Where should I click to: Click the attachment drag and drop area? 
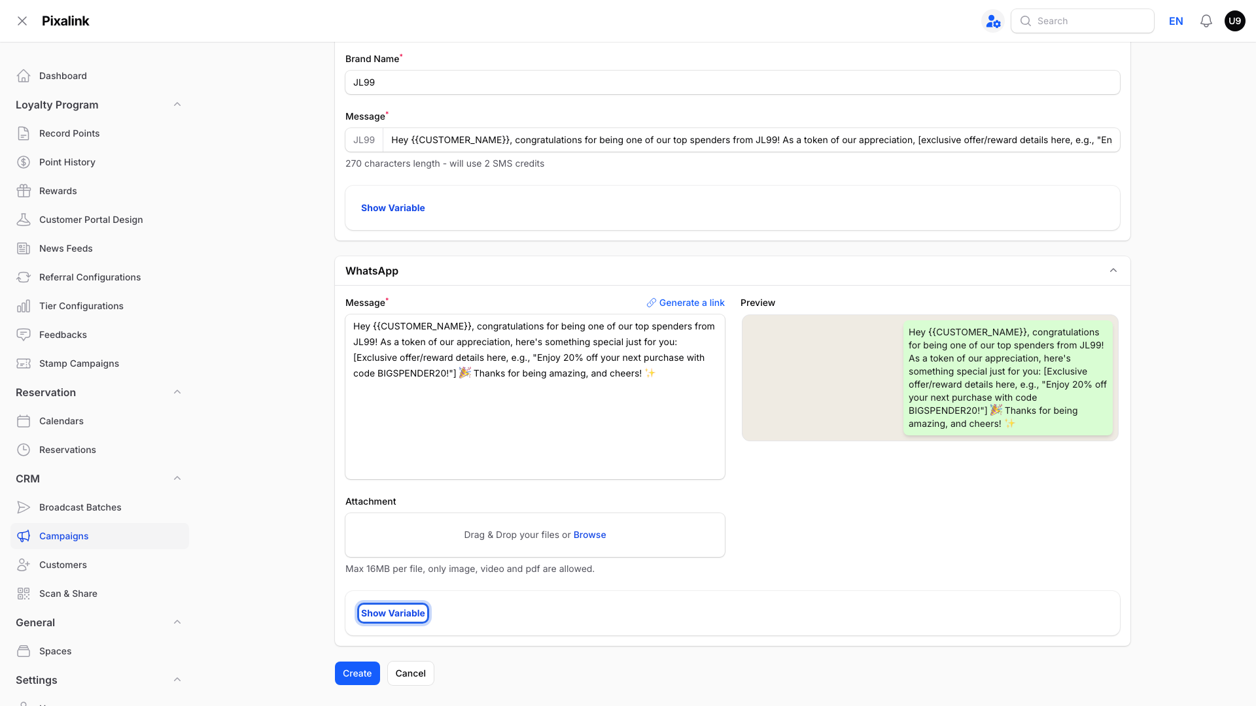[x=535, y=535]
